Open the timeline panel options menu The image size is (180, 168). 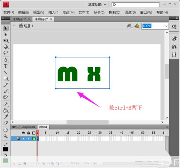pyautogui.click(x=166, y=127)
